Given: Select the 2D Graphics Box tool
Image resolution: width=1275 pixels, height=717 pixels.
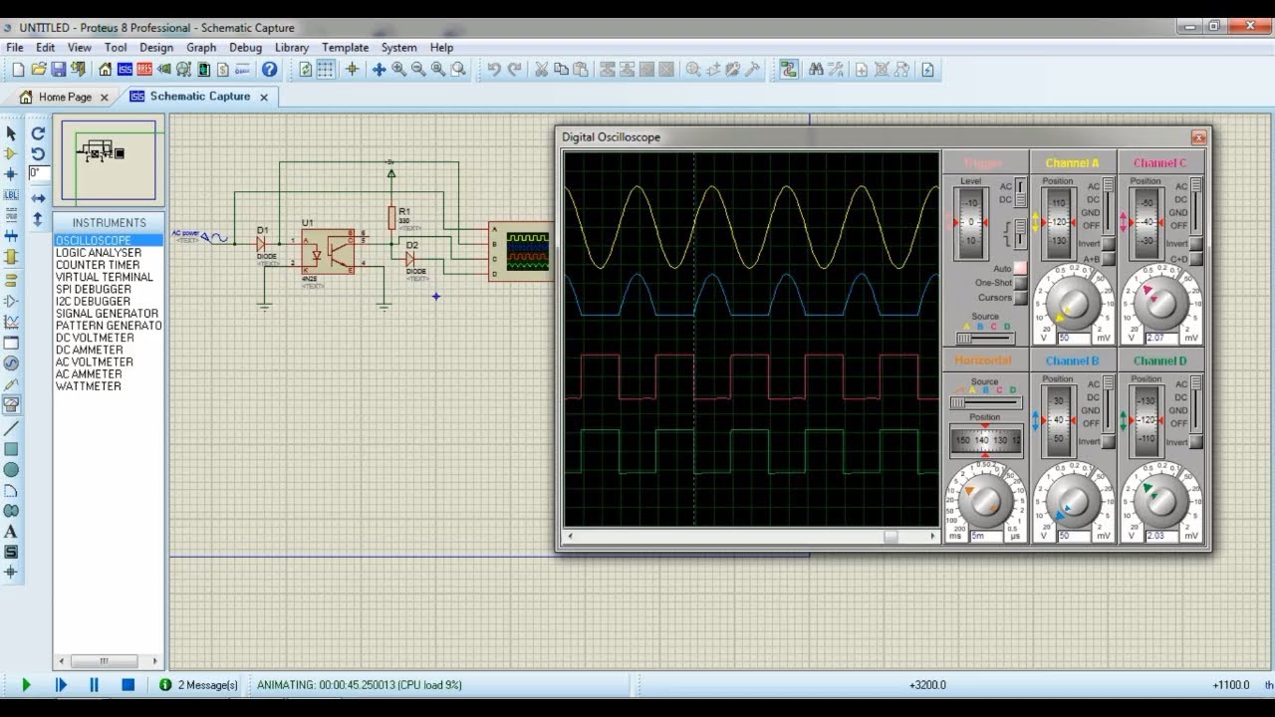Looking at the screenshot, I should (x=11, y=449).
